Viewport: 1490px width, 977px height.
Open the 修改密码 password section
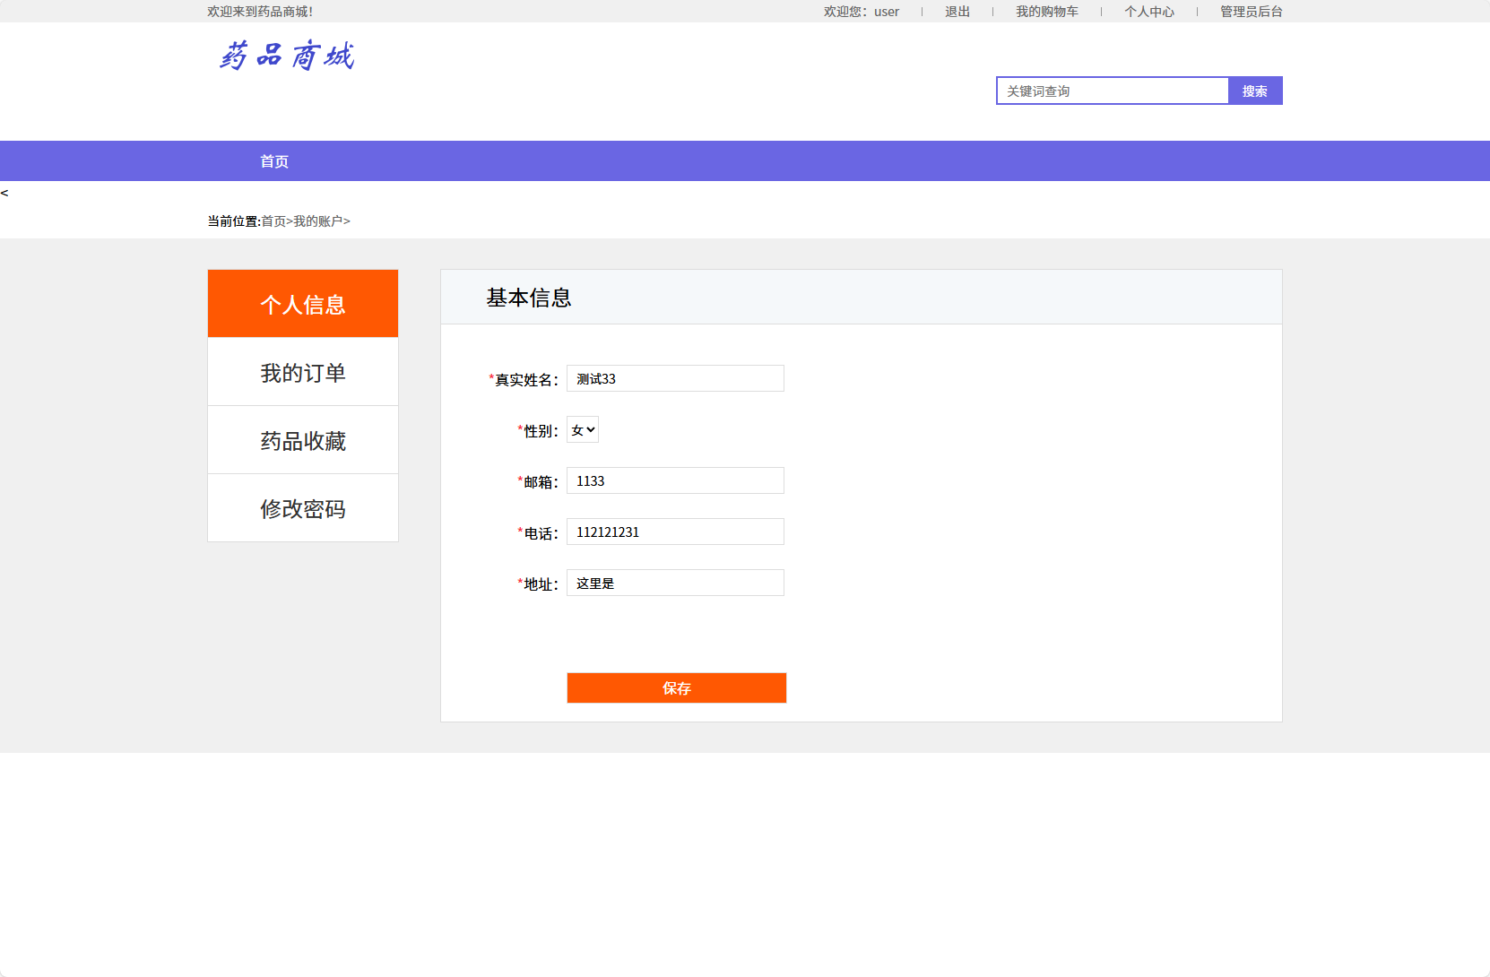tap(302, 508)
